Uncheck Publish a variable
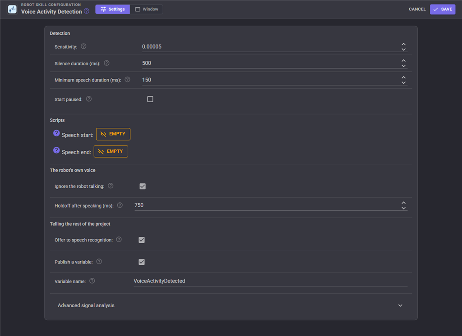462x336 pixels. coord(142,262)
